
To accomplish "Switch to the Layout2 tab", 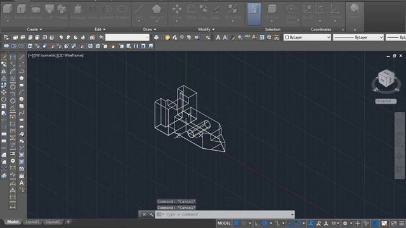I will coord(53,222).
